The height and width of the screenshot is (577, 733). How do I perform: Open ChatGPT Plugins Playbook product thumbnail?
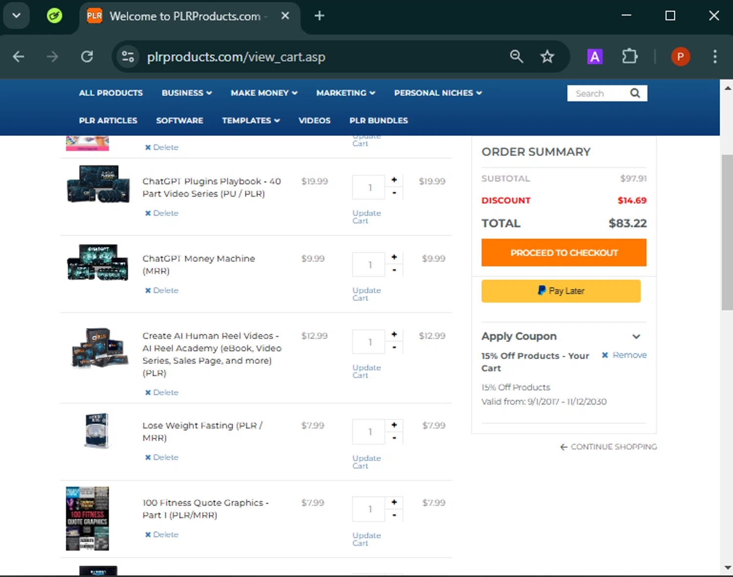pyautogui.click(x=98, y=184)
